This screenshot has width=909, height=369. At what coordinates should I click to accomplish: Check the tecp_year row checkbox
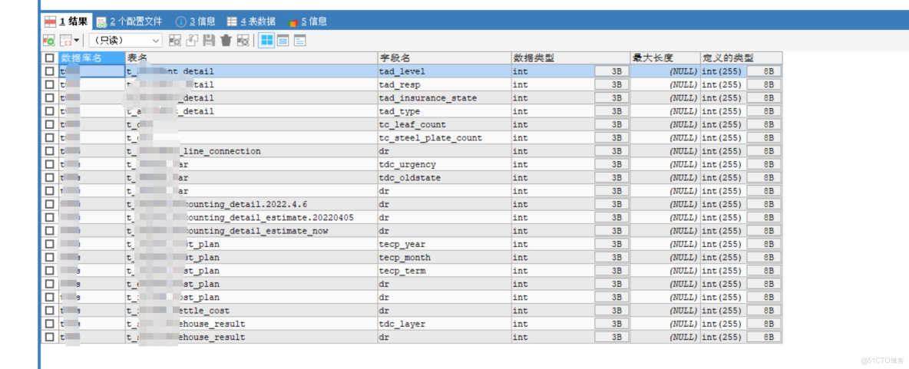click(50, 244)
